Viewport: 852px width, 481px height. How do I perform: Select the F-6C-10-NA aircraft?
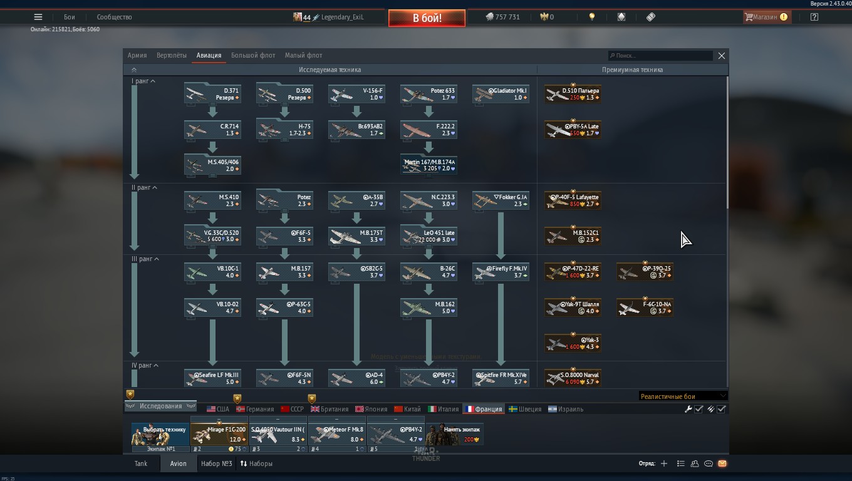(x=645, y=308)
